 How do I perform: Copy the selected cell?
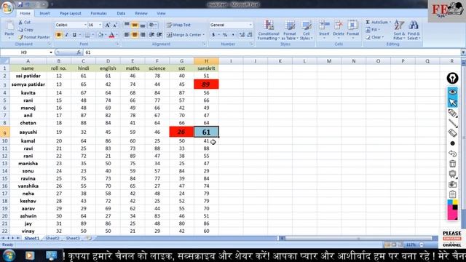coord(25,30)
